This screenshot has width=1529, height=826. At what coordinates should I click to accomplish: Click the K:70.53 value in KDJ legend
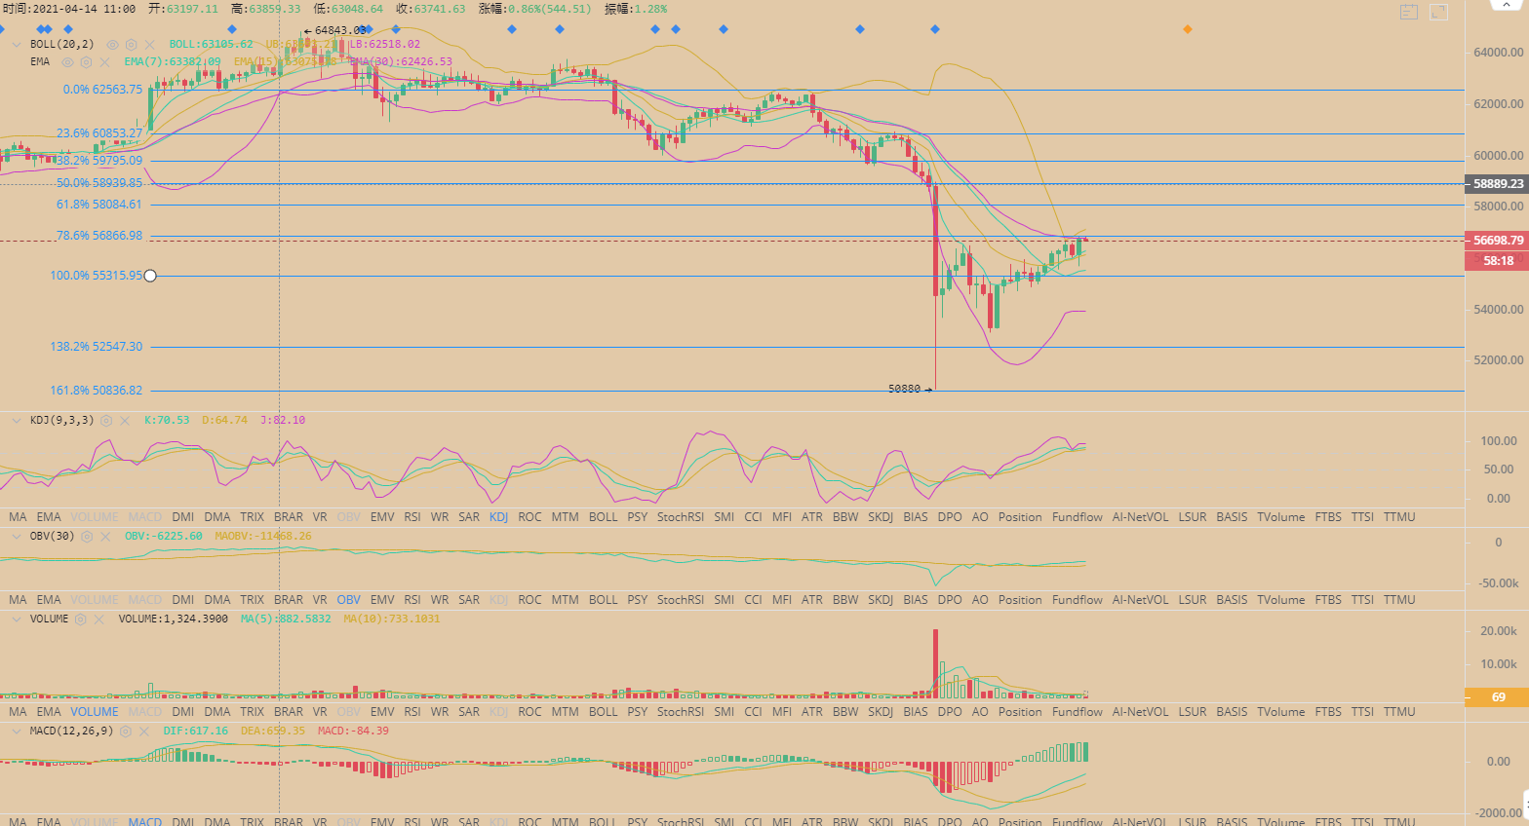[167, 421]
